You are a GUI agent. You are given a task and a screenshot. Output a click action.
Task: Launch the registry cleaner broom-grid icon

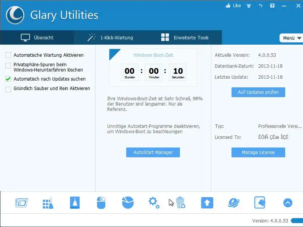pyautogui.click(x=48, y=203)
